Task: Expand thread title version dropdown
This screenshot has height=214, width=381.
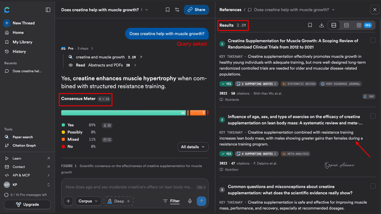Action: [147, 10]
